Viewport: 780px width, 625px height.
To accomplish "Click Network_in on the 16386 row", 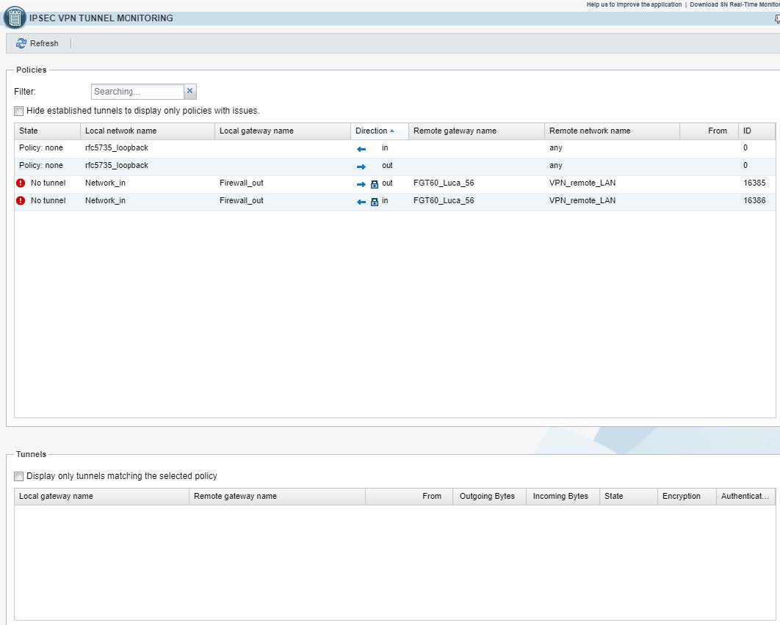I will pos(105,201).
